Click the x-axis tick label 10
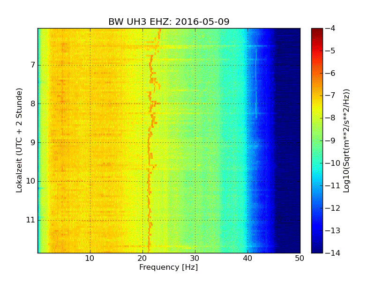375x281 pixels. [x=90, y=259]
